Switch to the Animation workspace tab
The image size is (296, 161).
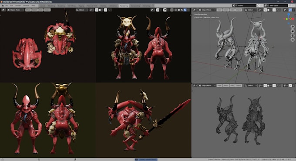point(113,6)
